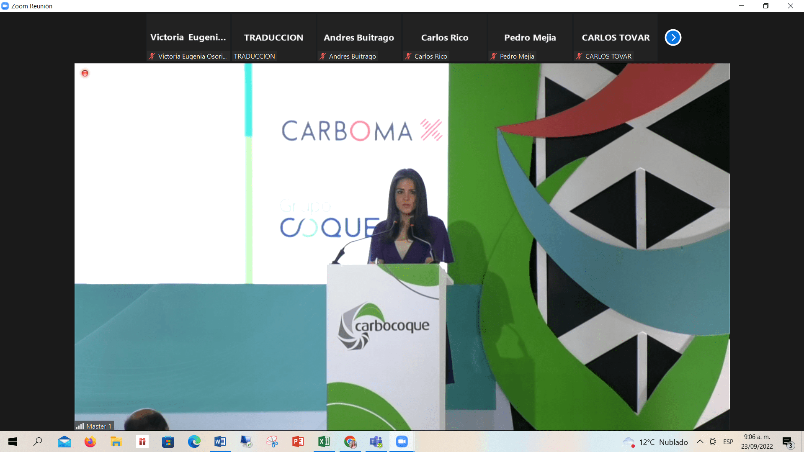Open the Mail app from taskbar

[64, 442]
